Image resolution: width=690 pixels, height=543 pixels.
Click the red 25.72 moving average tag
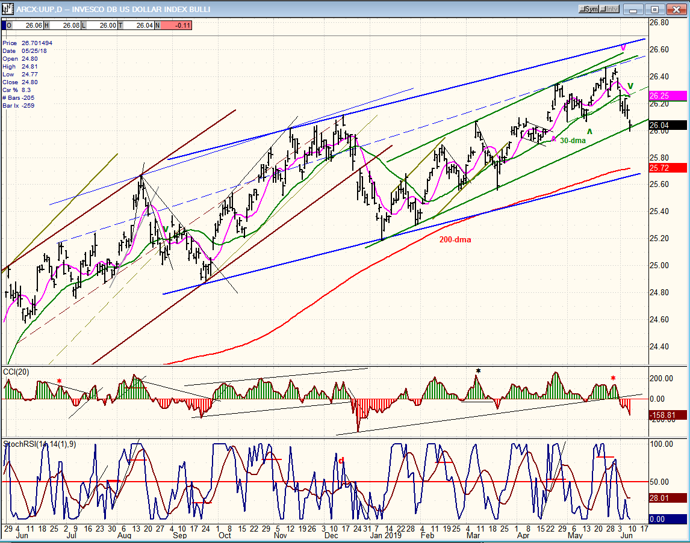point(668,168)
